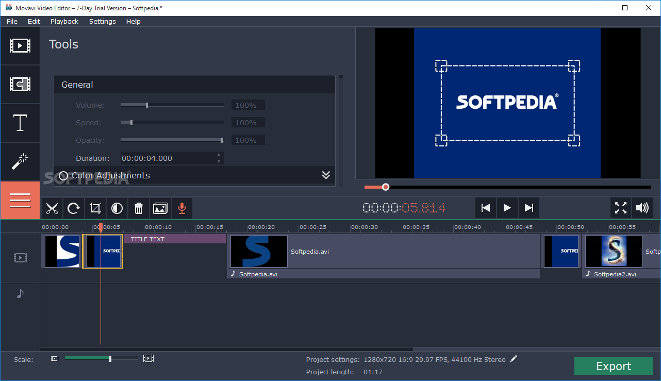661x381 pixels.
Task: Click the bottom-right crop handle in preview
Action: click(x=574, y=140)
